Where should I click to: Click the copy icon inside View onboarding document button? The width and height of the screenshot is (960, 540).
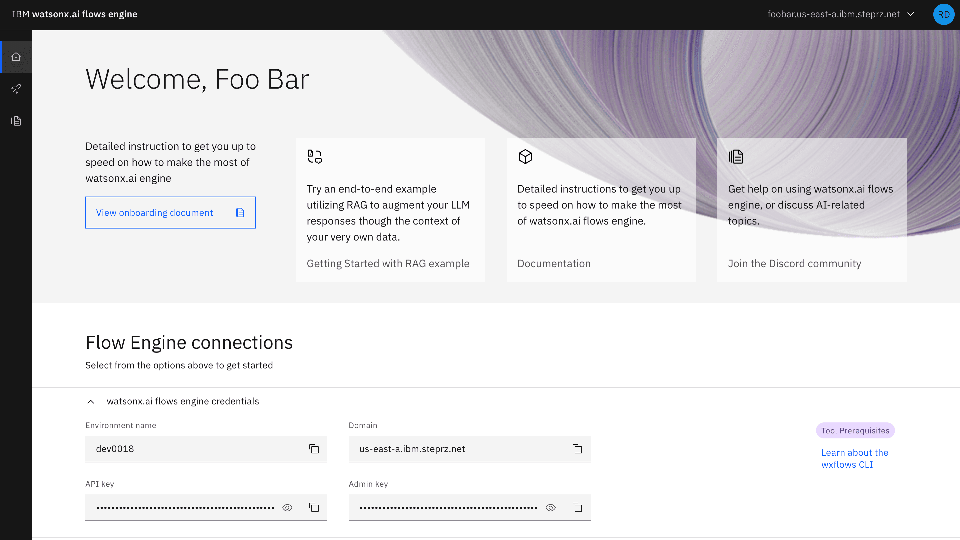(x=239, y=212)
